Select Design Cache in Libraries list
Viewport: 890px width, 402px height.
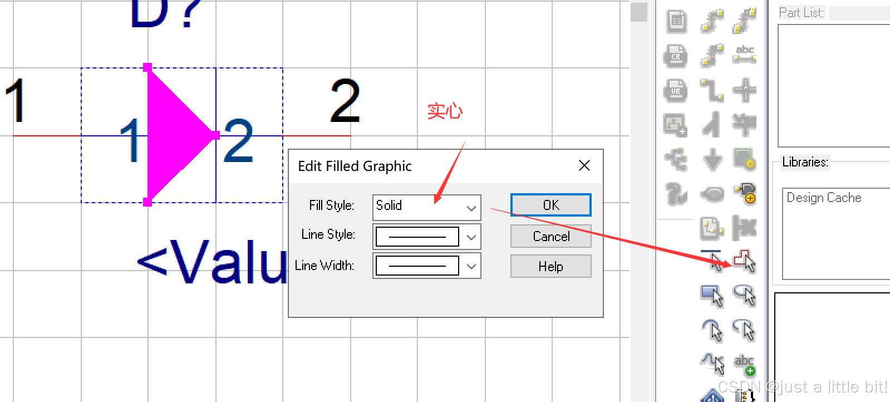824,198
